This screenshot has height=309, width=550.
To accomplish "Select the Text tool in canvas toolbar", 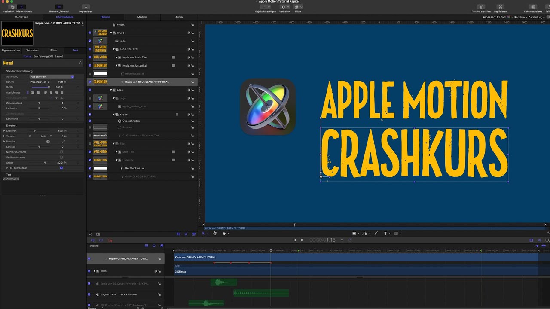I will click(385, 233).
